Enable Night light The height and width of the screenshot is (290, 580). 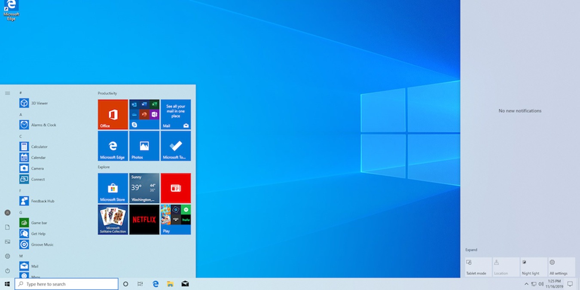533,266
